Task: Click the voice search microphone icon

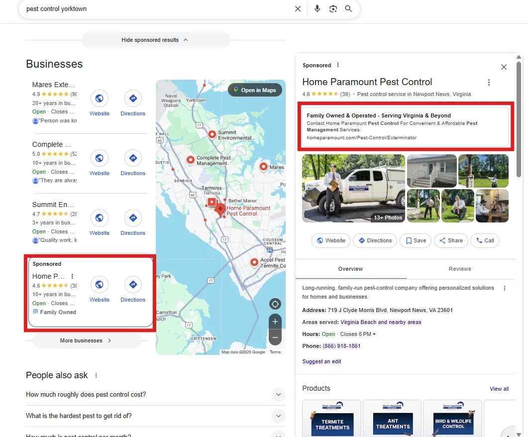Action: click(317, 9)
